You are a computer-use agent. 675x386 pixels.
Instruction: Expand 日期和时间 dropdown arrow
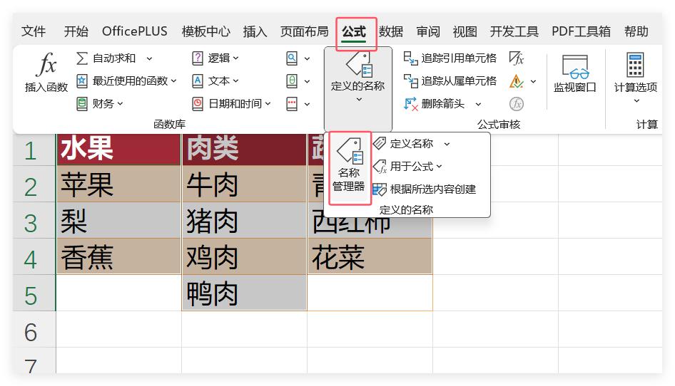tap(268, 103)
